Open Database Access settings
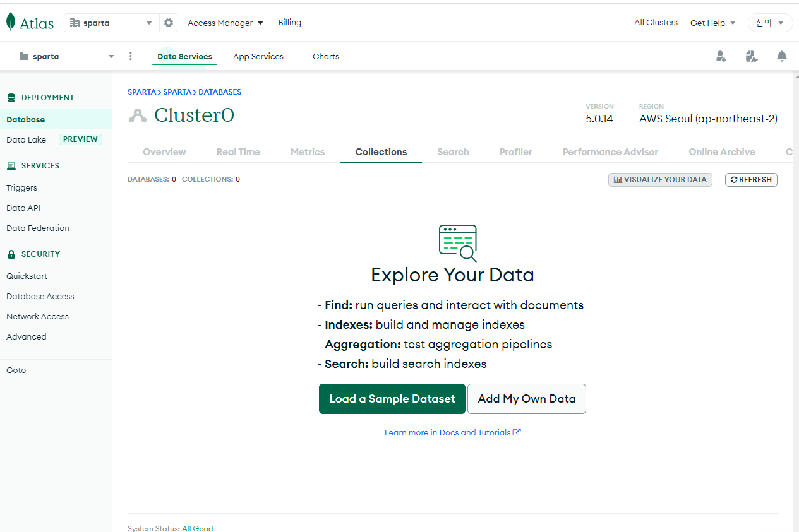Image resolution: width=799 pixels, height=532 pixels. point(40,296)
